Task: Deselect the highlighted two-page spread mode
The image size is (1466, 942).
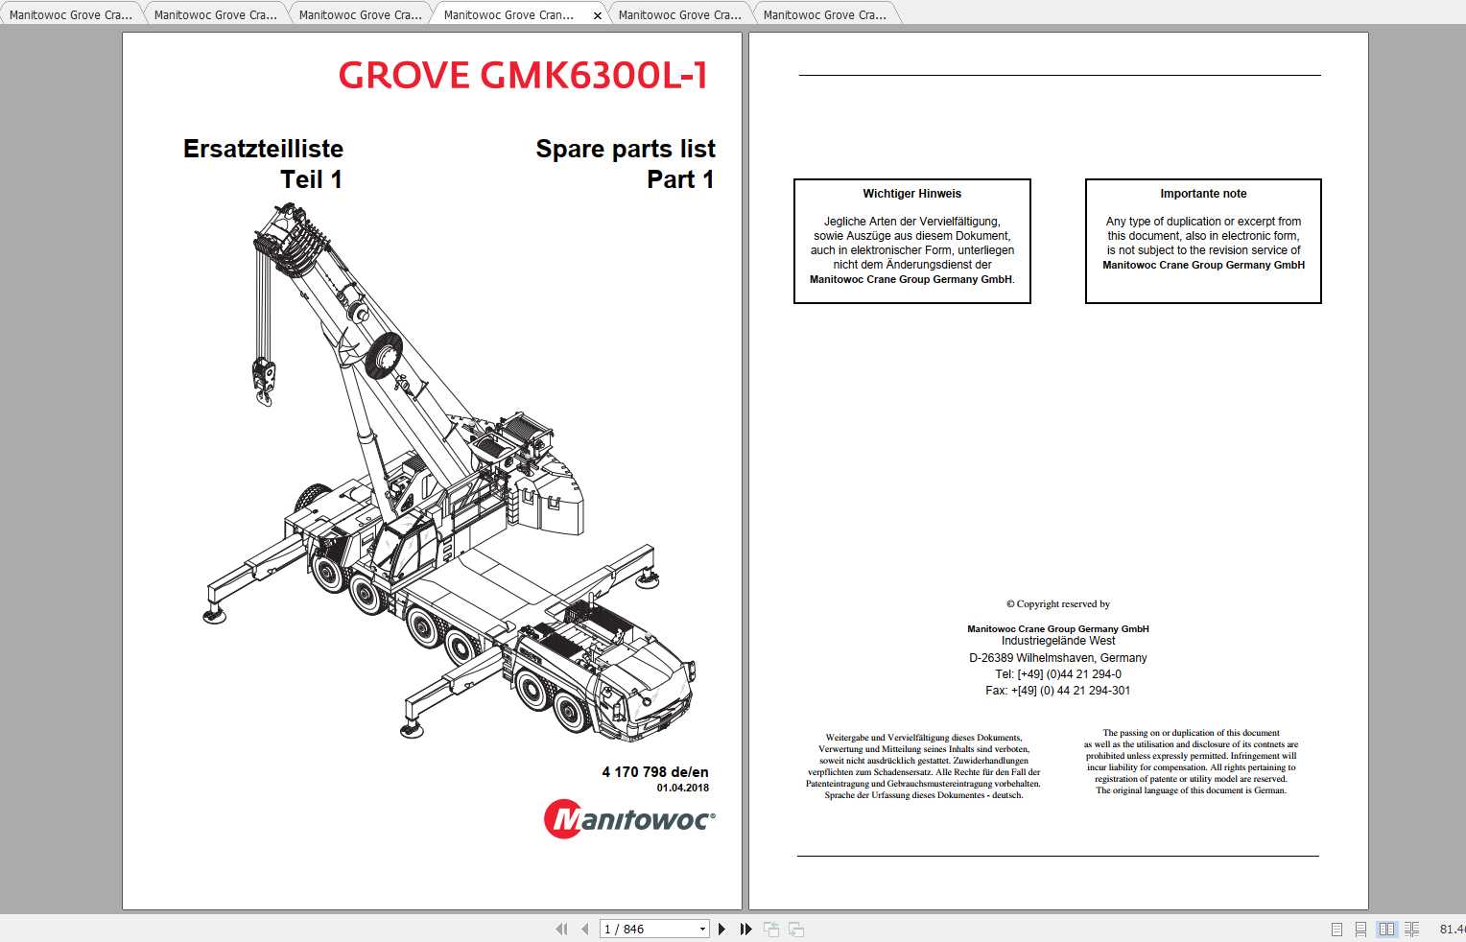Action: coord(1388,929)
